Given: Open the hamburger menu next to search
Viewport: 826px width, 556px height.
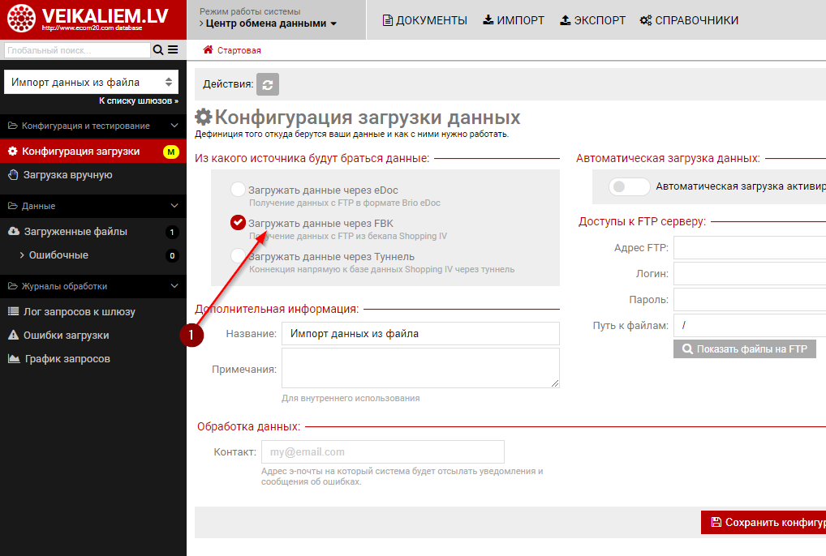Looking at the screenshot, I should [x=173, y=50].
